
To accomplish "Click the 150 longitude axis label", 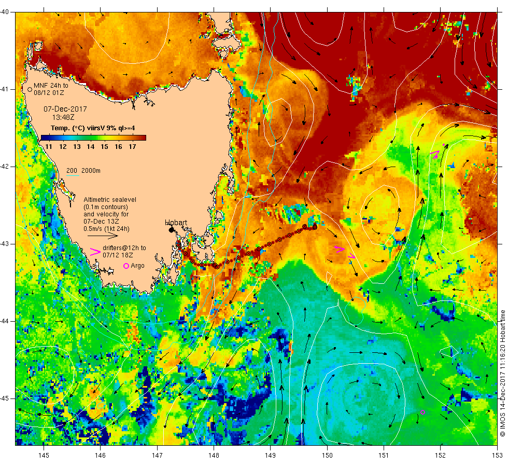I will coord(327,456).
